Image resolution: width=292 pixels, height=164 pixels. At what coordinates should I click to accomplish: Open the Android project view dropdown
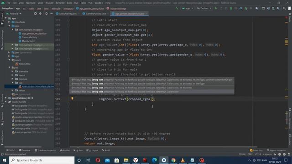[x=14, y=14]
